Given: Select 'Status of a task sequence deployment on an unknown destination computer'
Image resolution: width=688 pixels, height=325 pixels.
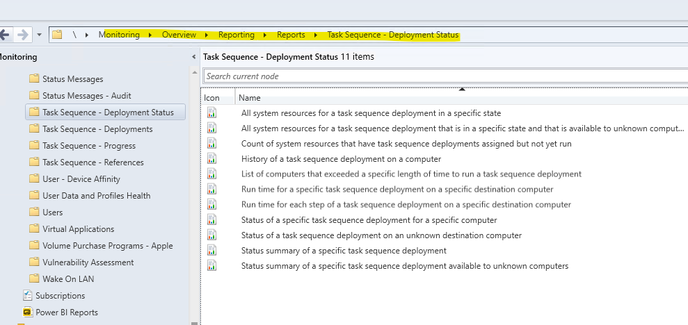Looking at the screenshot, I should click(x=381, y=235).
